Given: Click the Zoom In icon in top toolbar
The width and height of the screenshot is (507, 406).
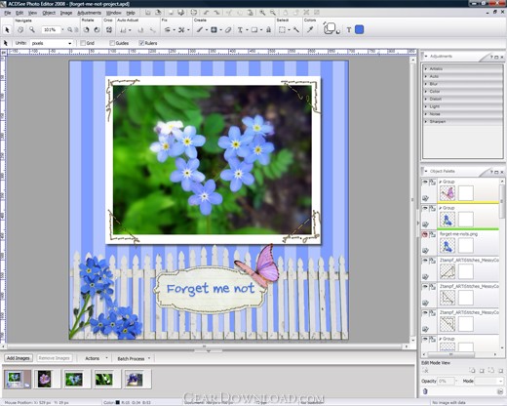Looking at the screenshot, I should pyautogui.click(x=262, y=13).
